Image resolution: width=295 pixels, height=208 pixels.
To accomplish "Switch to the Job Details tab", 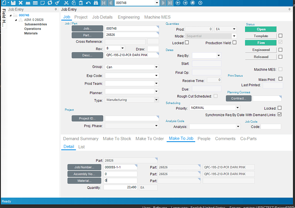I will point(102,17).
